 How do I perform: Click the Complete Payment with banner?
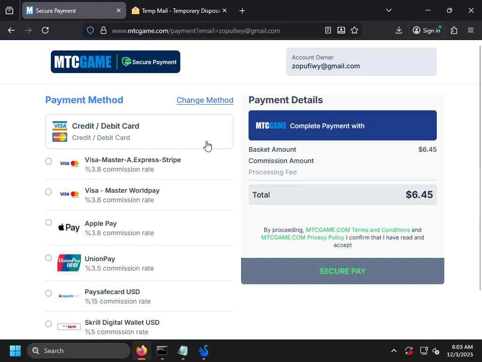[343, 125]
